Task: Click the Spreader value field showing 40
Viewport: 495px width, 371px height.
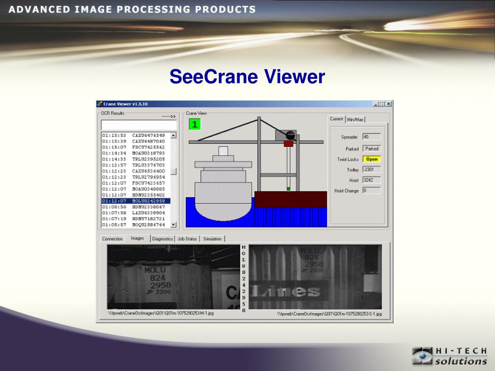Action: point(372,137)
